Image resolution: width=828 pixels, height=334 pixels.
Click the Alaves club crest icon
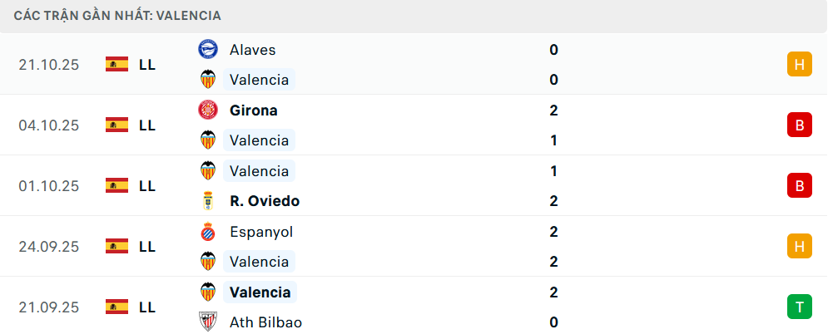(x=207, y=50)
